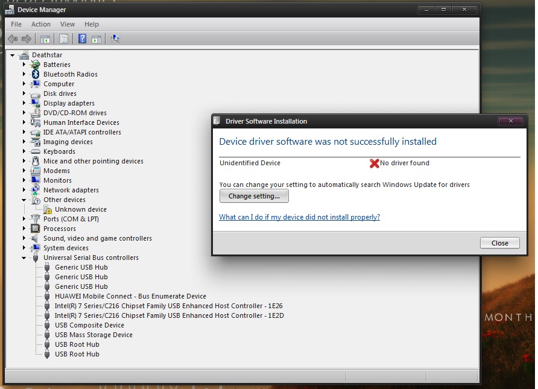
Task: Expand the Disk drives node arrow
Action: click(24, 93)
